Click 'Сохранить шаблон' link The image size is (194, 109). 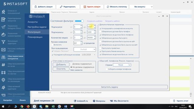click(x=95, y=21)
